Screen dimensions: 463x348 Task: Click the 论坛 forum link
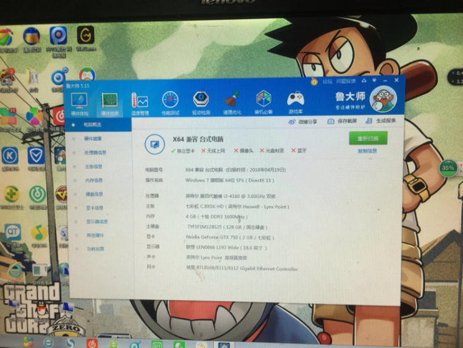327,82
